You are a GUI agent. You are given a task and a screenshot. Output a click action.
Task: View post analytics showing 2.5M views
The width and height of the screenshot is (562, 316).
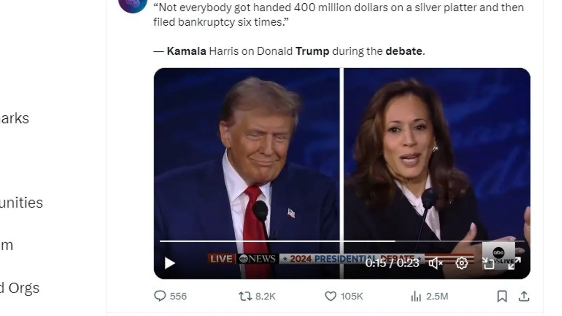pyautogui.click(x=429, y=296)
